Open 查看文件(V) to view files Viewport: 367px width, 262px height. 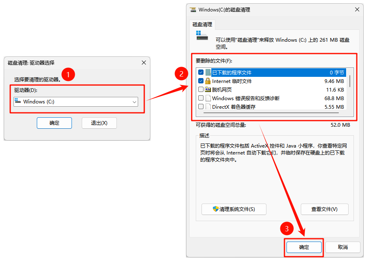point(324,209)
